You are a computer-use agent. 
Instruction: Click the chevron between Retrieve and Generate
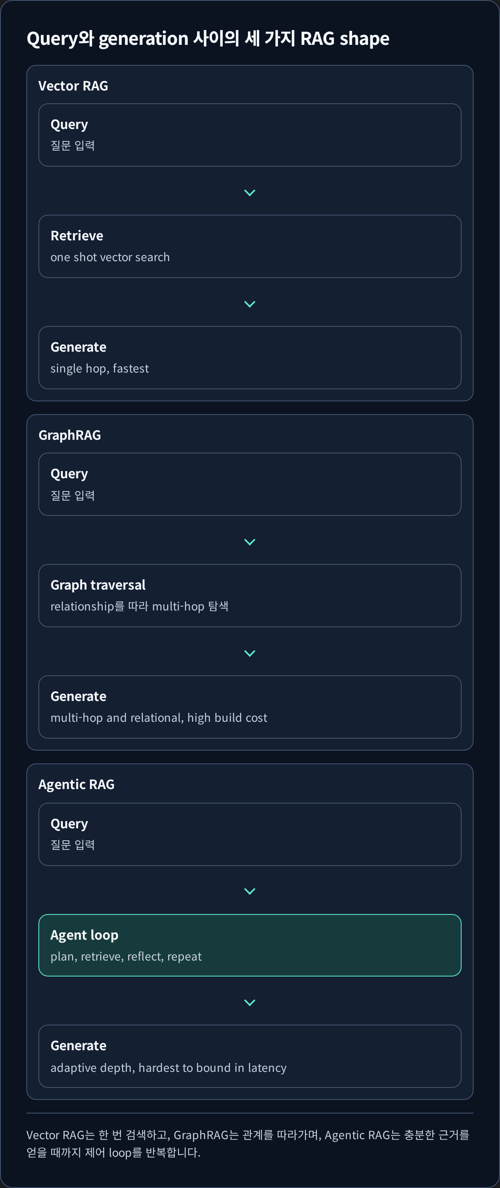250,304
